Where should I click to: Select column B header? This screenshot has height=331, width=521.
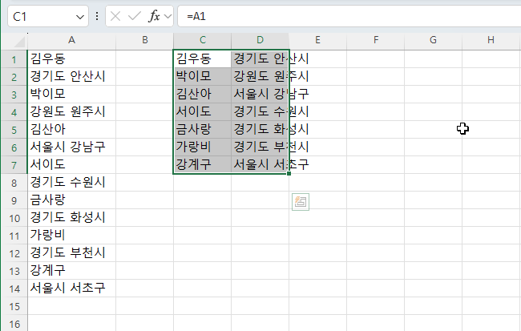click(145, 40)
